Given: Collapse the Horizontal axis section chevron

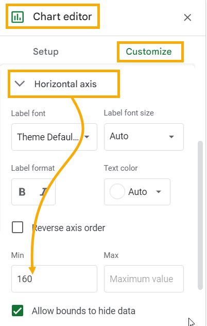Looking at the screenshot, I should click(20, 84).
